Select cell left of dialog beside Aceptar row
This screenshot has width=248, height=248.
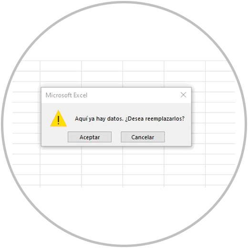pos(26,138)
